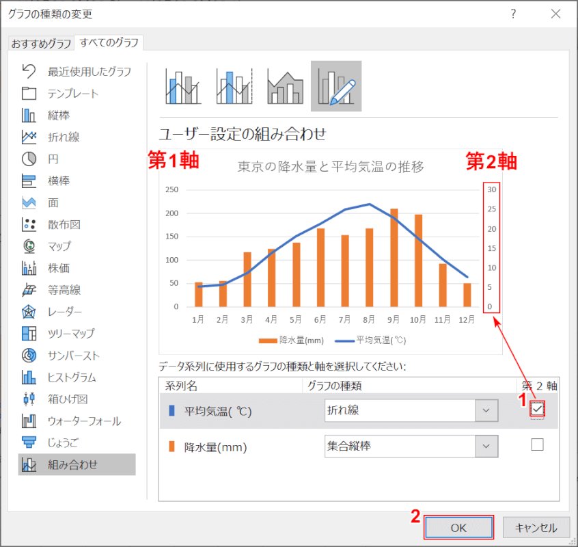Choose the Surface chart (等高線) icon
The width and height of the screenshot is (578, 547).
(29, 290)
